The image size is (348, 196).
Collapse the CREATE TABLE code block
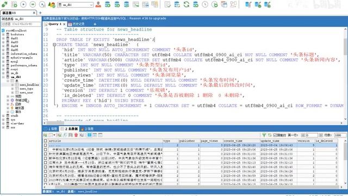[54, 45]
